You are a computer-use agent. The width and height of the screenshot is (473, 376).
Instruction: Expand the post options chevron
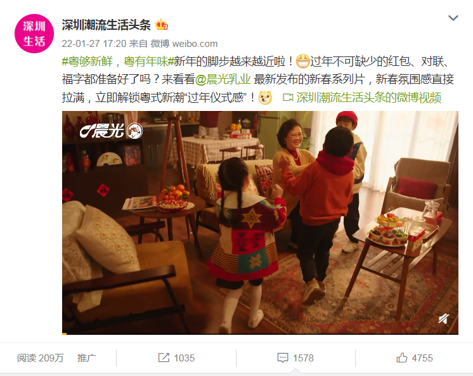coord(453,18)
